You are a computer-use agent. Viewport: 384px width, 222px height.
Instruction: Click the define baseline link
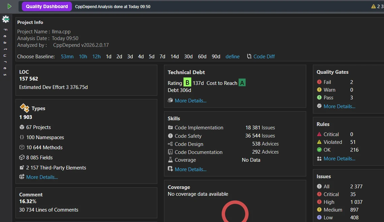[232, 56]
